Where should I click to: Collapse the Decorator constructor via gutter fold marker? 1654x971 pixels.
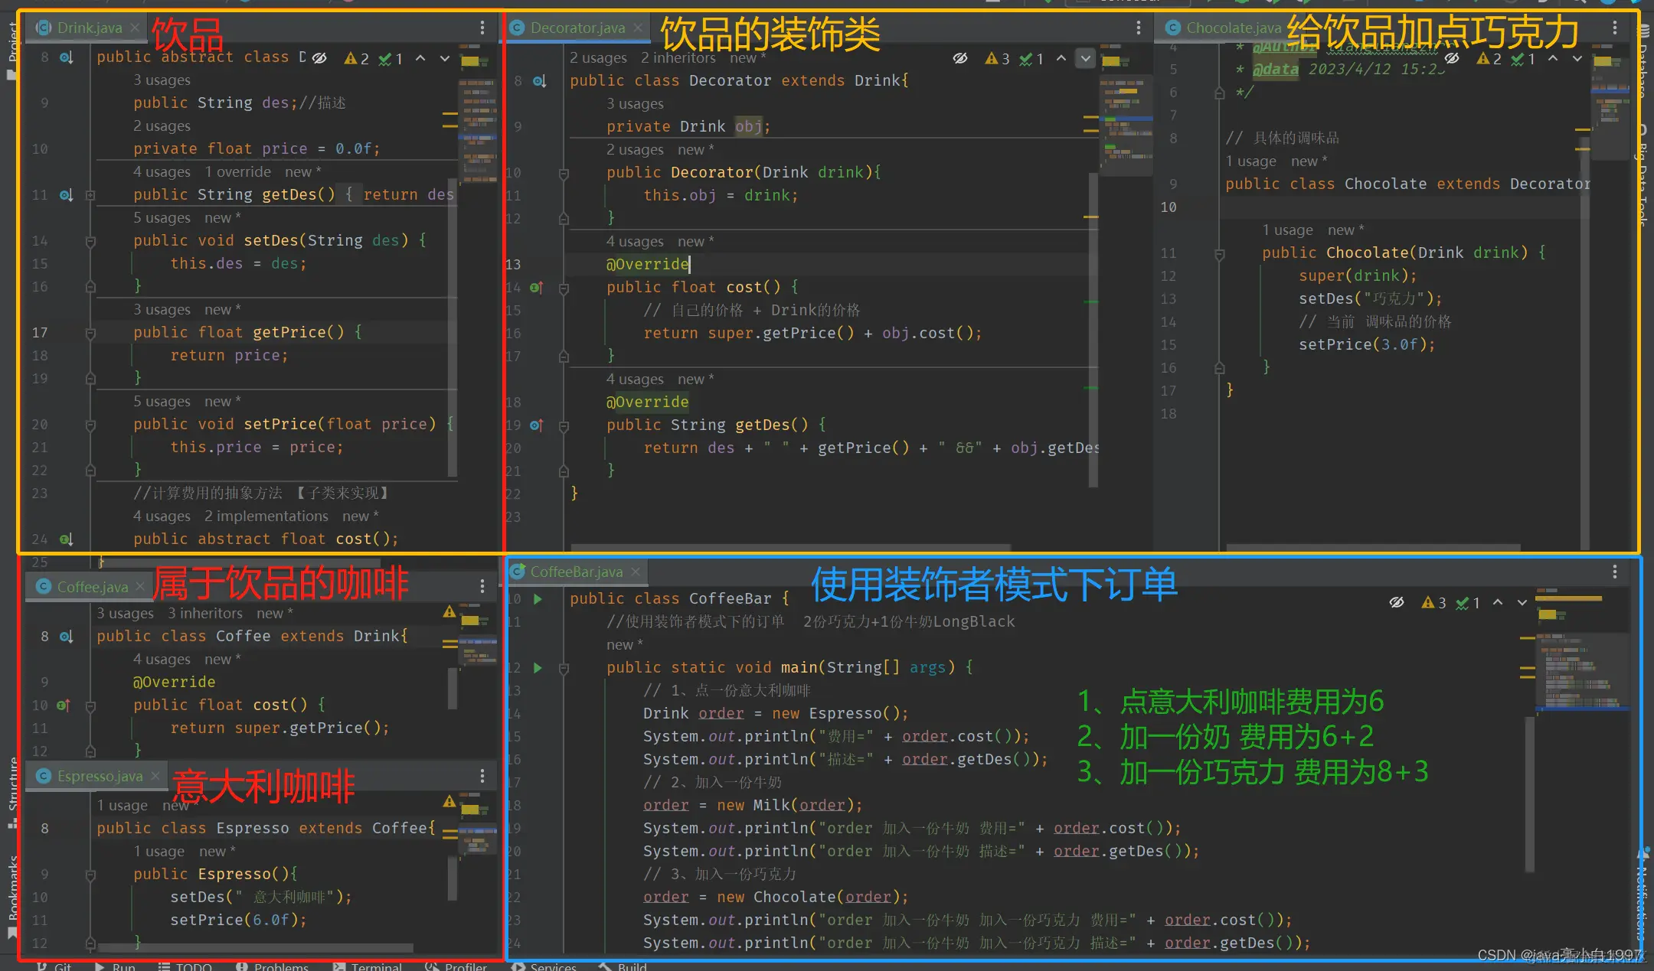564,175
